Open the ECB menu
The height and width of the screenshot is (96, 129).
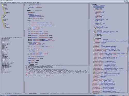(25, 3)
